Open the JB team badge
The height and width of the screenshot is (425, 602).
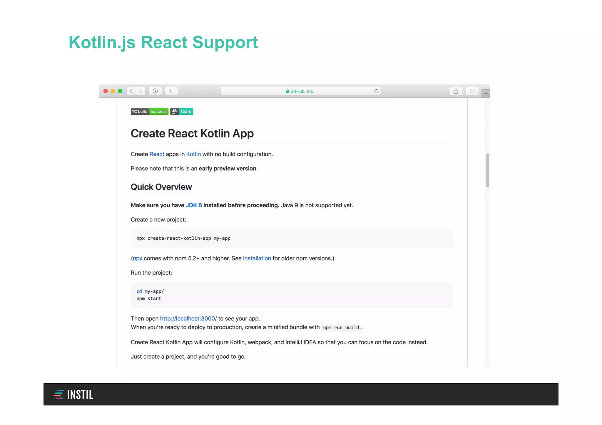tap(182, 112)
